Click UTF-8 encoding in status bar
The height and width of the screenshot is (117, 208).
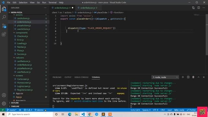155,110
